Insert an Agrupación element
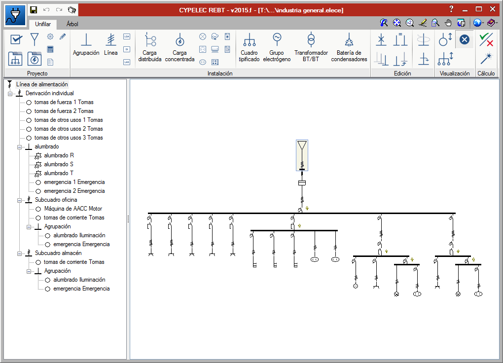Image resolution: width=503 pixels, height=363 pixels. [86, 45]
